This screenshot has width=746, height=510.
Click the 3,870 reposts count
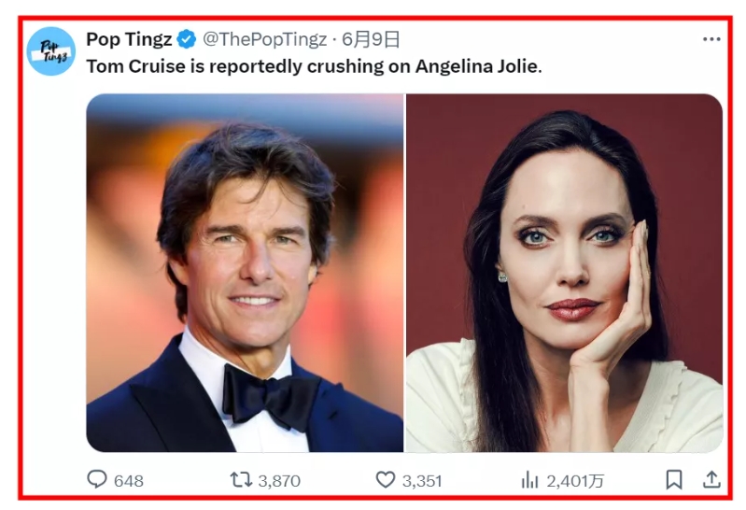(x=279, y=480)
